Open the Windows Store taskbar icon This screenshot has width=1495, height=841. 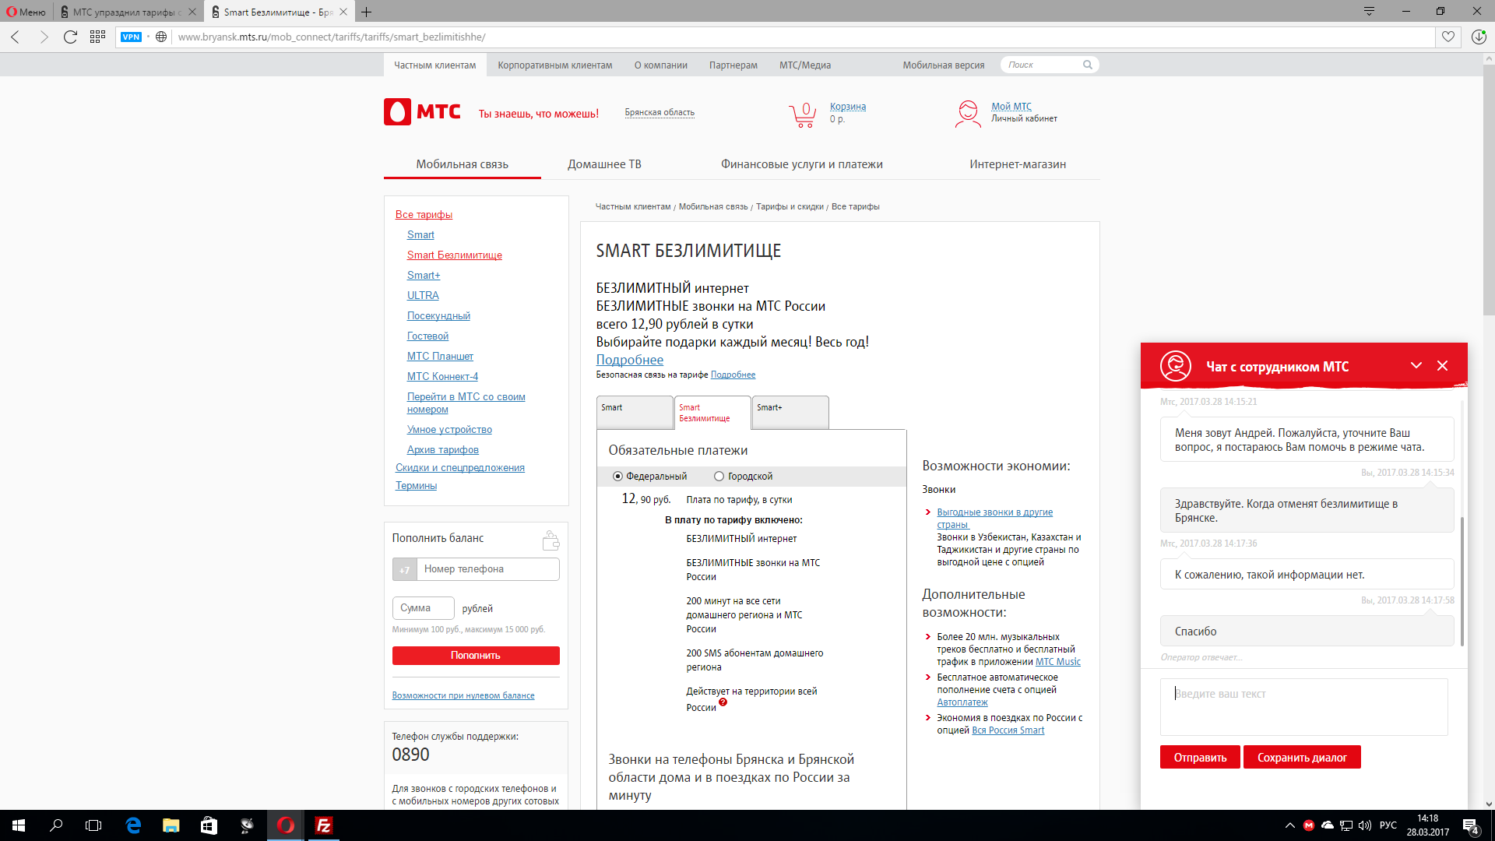(x=209, y=825)
